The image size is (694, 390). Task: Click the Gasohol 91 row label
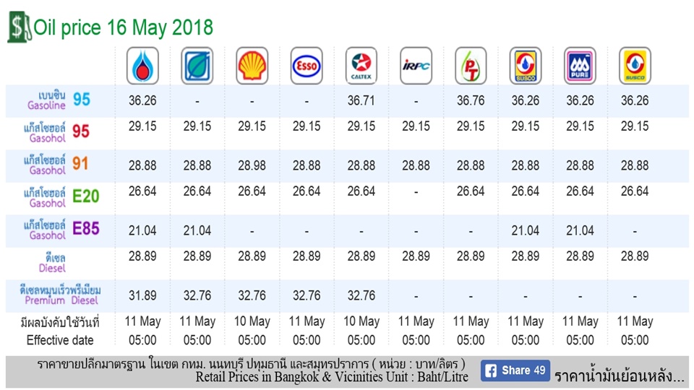point(57,165)
